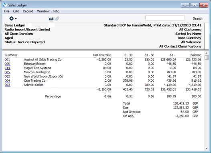Click percentage value 100.79
This screenshot has width=211, height=153.
point(171,96)
